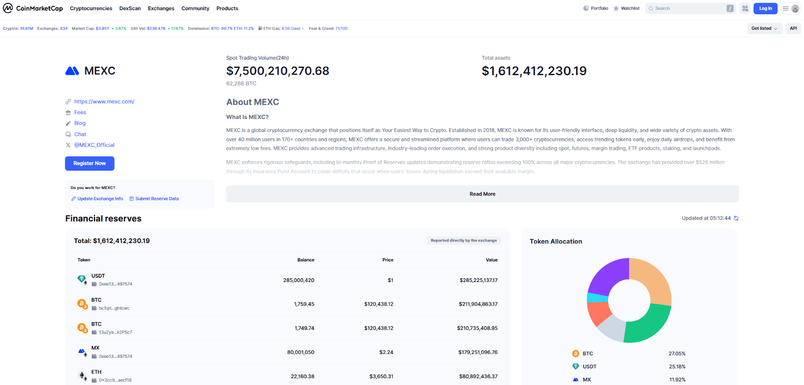Expand description with Read More
Screen dimensions: 804x385
pos(482,194)
